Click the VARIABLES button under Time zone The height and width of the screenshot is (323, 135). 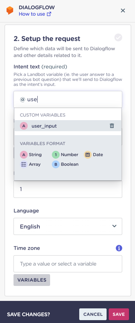pyautogui.click(x=32, y=280)
